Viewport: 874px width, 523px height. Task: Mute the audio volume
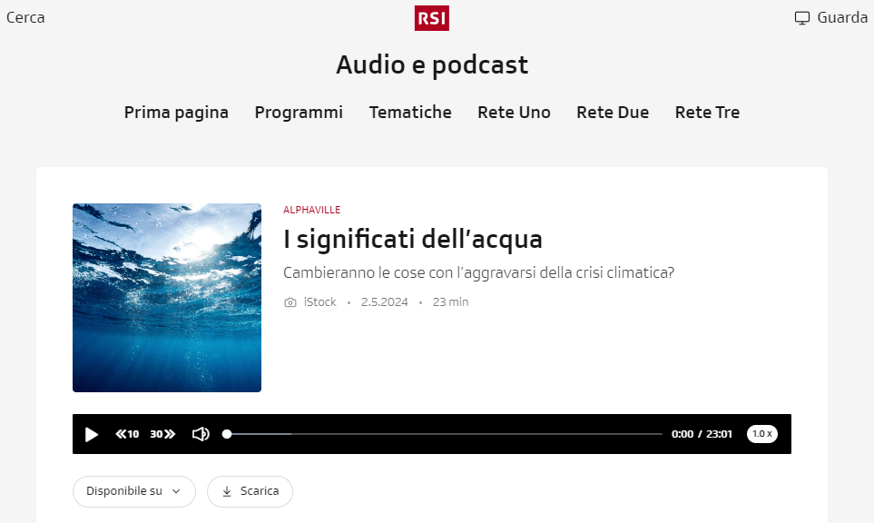pos(201,434)
